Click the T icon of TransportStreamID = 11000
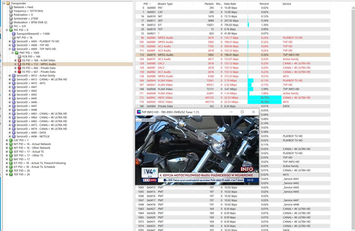 pos(14,34)
